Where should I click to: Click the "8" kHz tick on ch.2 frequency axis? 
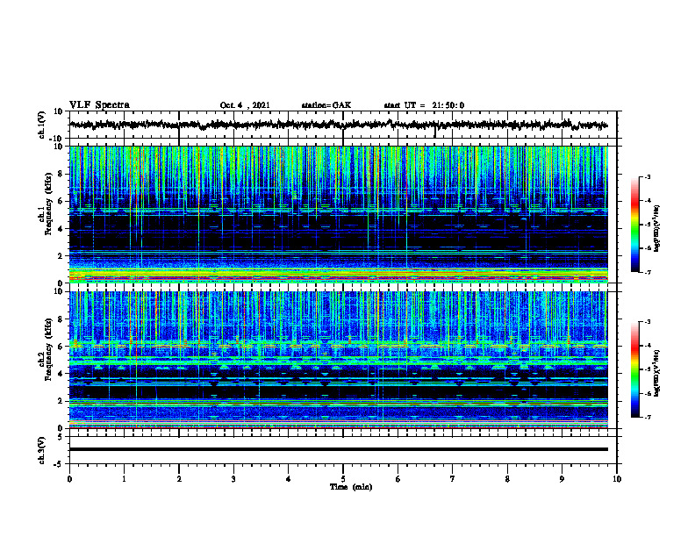(61, 319)
